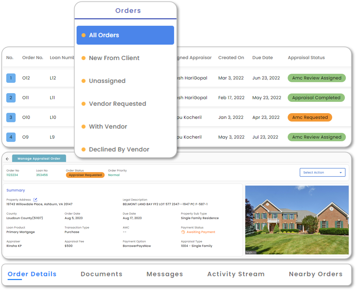Select the row number badge 3
The image size is (356, 290).
tap(11, 117)
